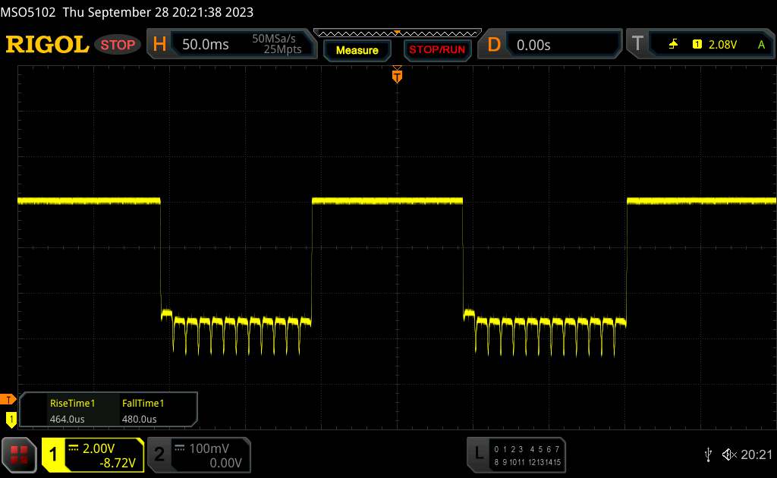
Task: Click the rising edge trigger icon
Action: point(673,45)
